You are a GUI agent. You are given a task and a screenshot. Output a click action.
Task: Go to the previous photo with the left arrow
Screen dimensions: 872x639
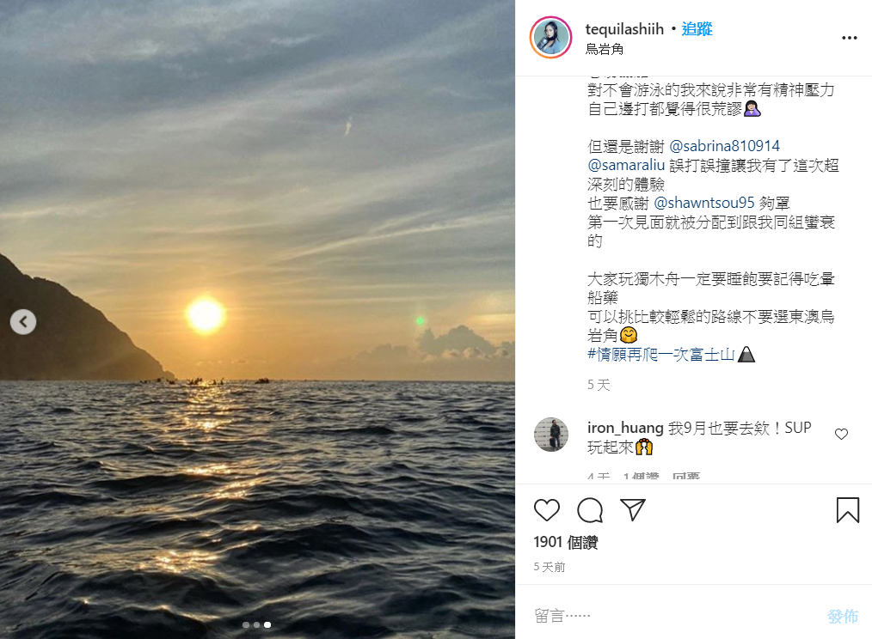23,322
